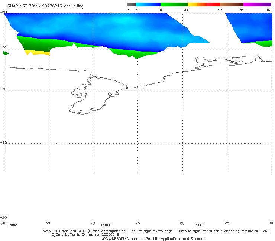Click the color bar label '34'
The width and height of the screenshot is (275, 241).
click(186, 10)
